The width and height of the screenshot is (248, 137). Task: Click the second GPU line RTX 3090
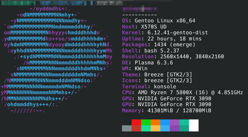click(x=167, y=104)
